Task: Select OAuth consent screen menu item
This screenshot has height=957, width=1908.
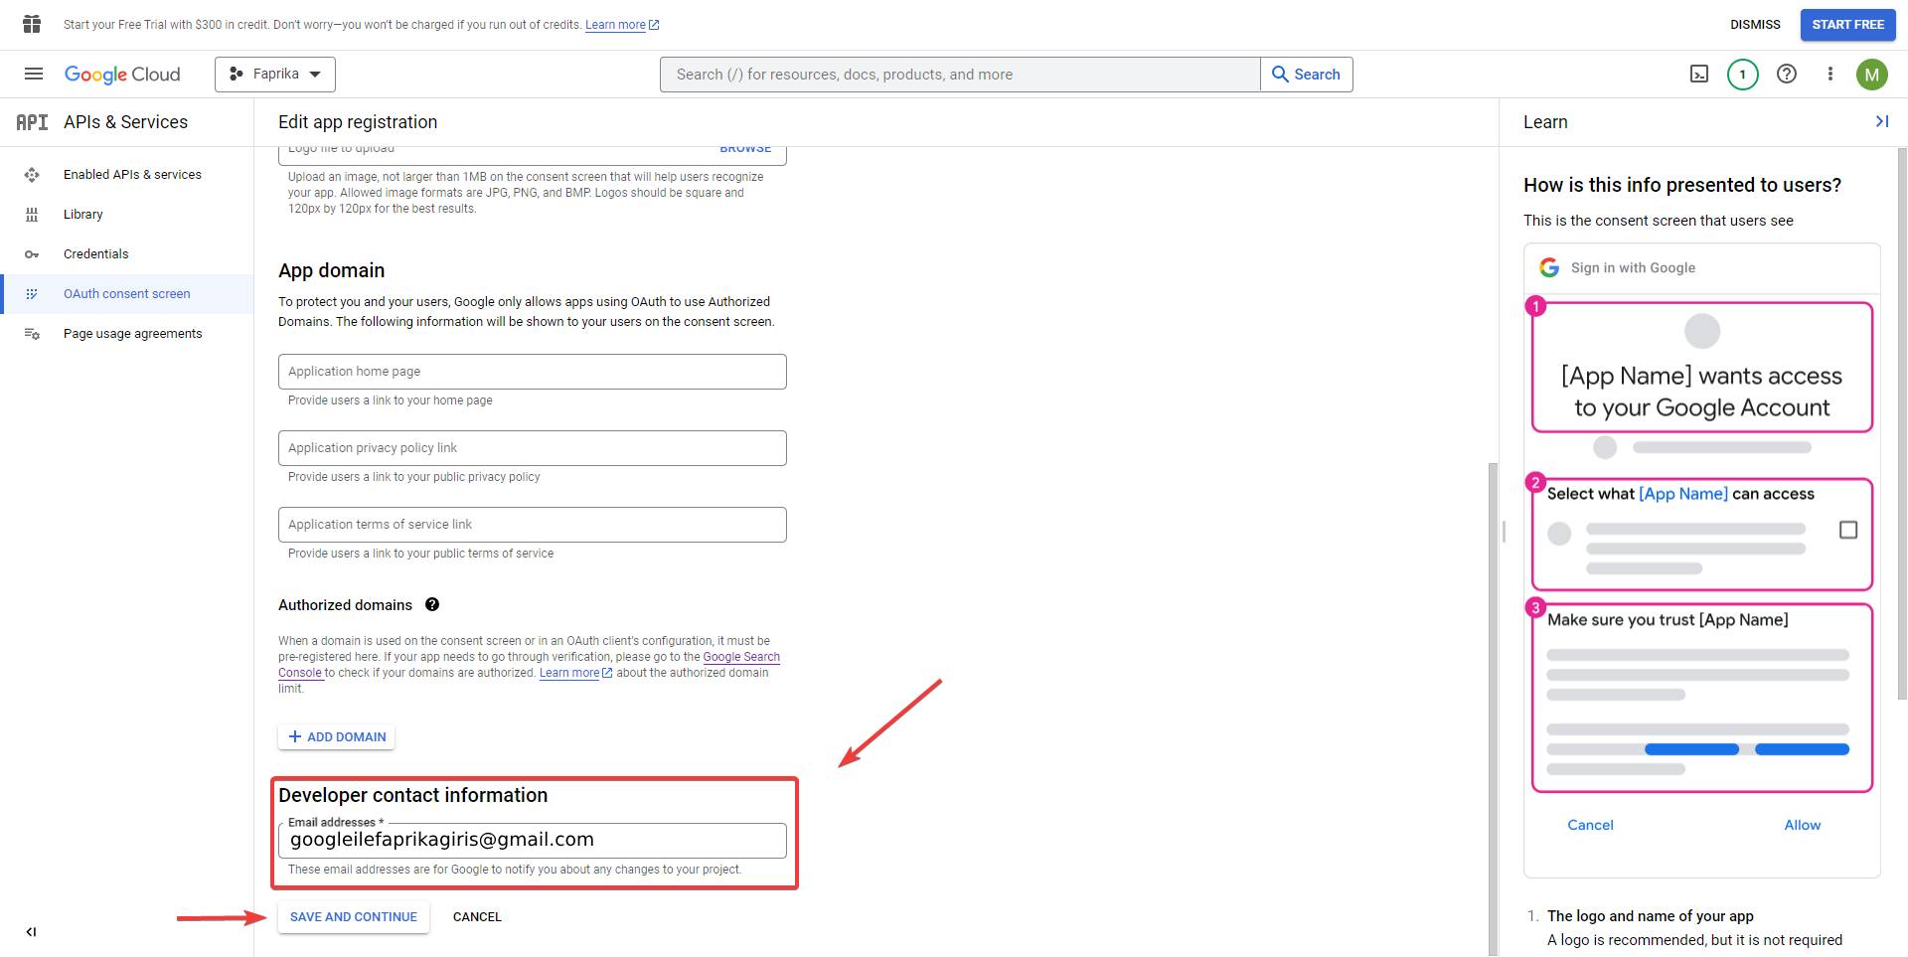Action: 127,294
